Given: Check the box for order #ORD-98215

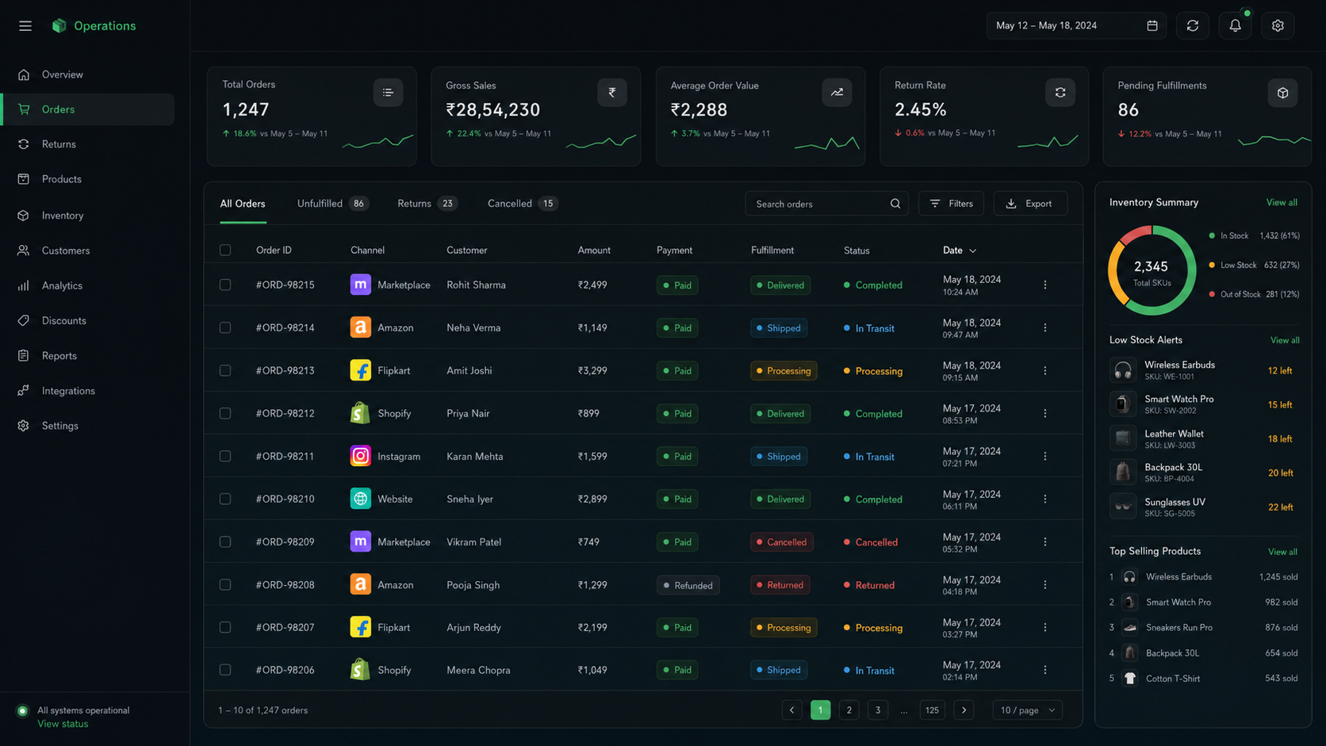Looking at the screenshot, I should [x=225, y=285].
